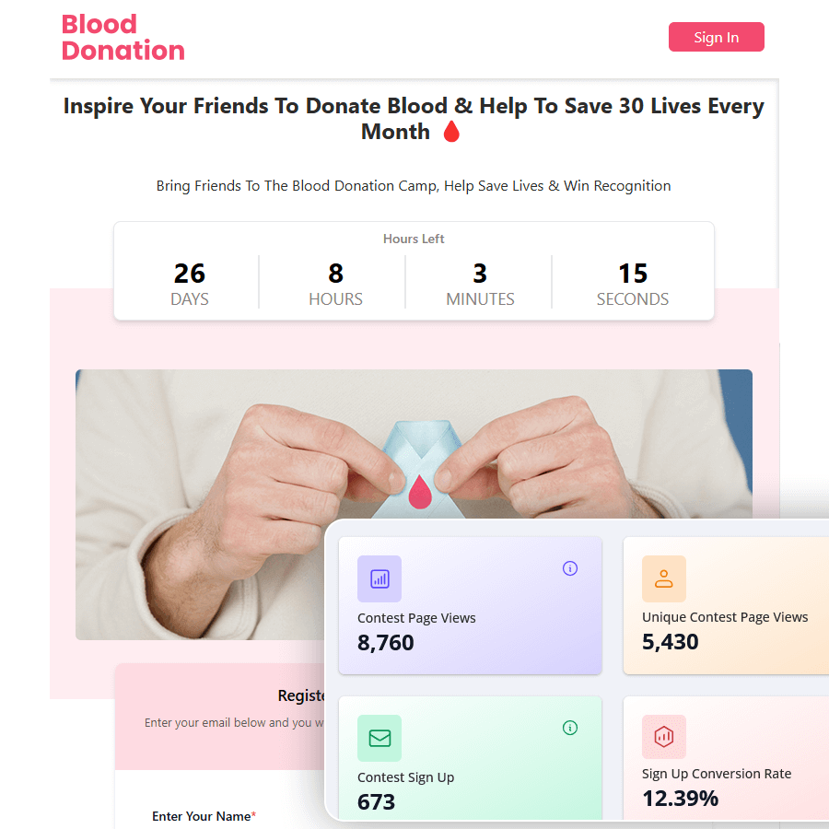
Task: Click info icon on Contest Sign Up card
Action: pos(569,728)
